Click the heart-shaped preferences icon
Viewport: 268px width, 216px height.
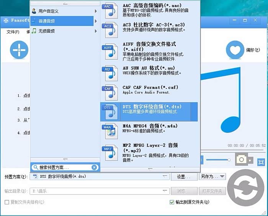(235, 50)
